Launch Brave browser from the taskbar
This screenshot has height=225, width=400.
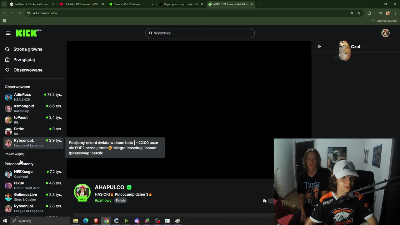[x=96, y=221]
